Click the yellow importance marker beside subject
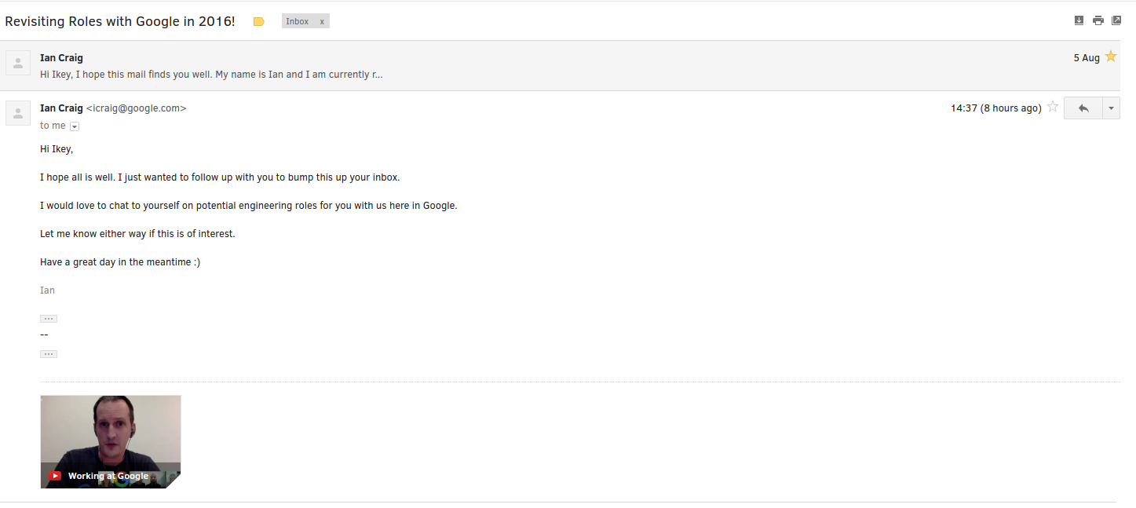Image resolution: width=1136 pixels, height=508 pixels. click(x=259, y=22)
